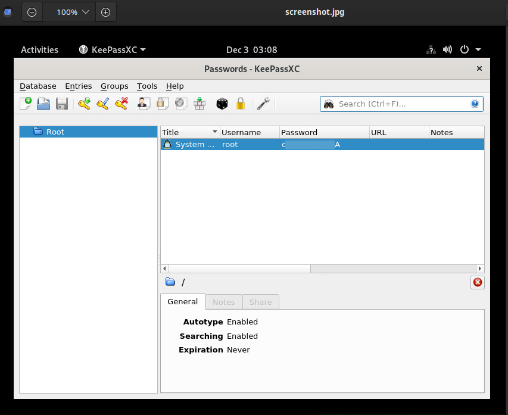Viewport: 508px width, 415px height.
Task: Expand the system menu arrow
Action: 478,50
